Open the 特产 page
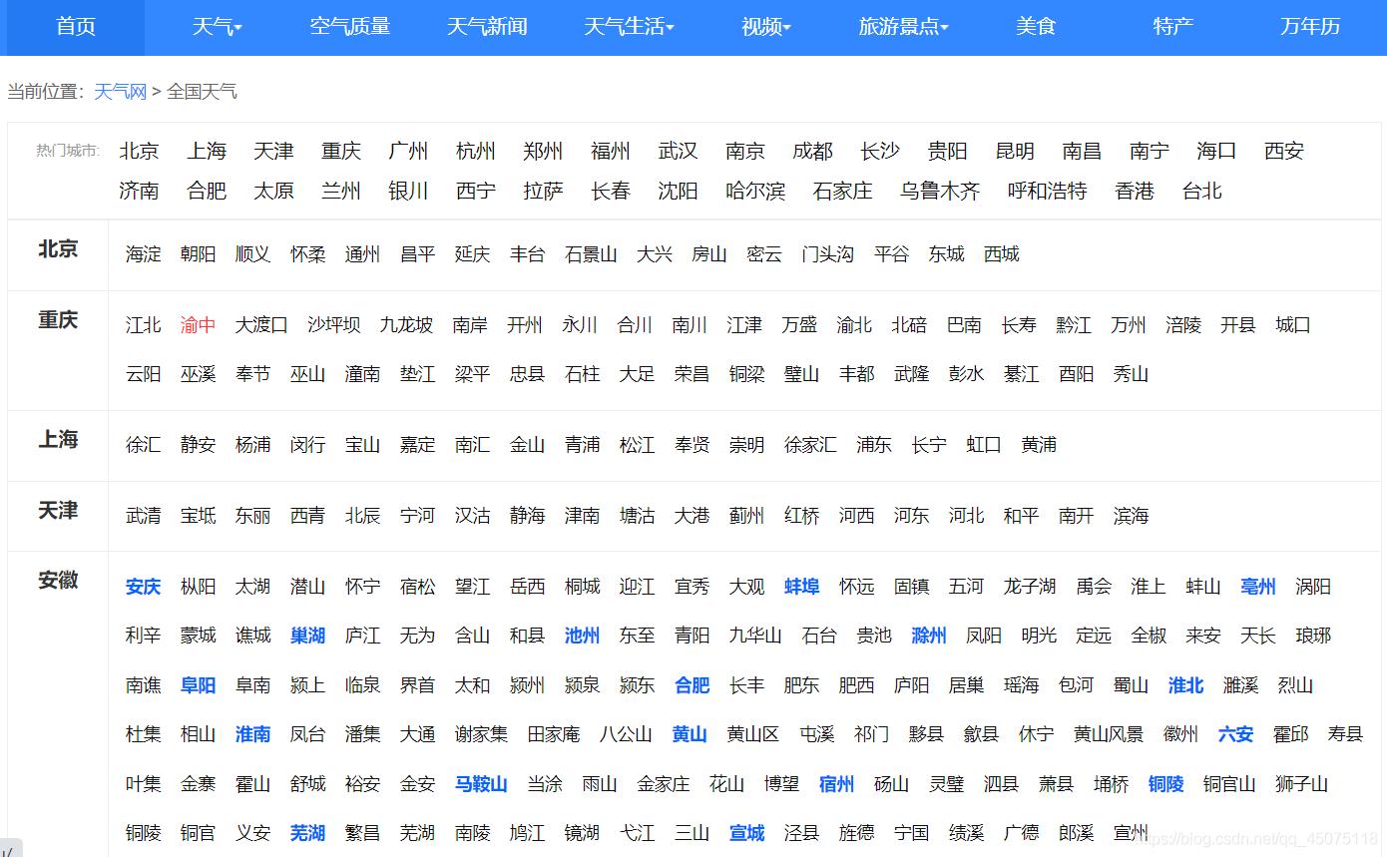1387x857 pixels. (1171, 27)
